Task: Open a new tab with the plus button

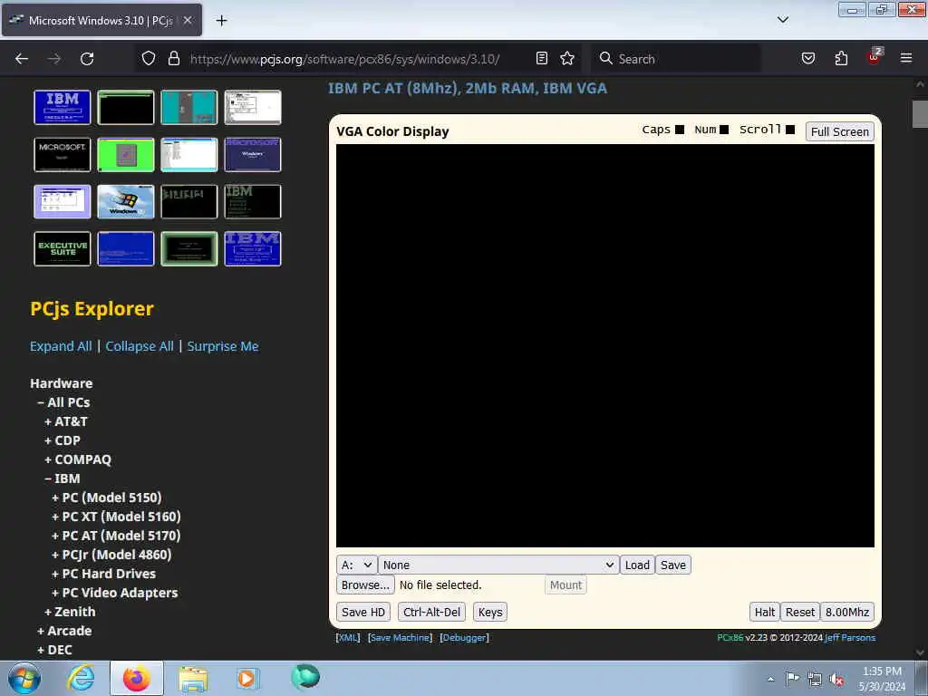Action: (221, 21)
